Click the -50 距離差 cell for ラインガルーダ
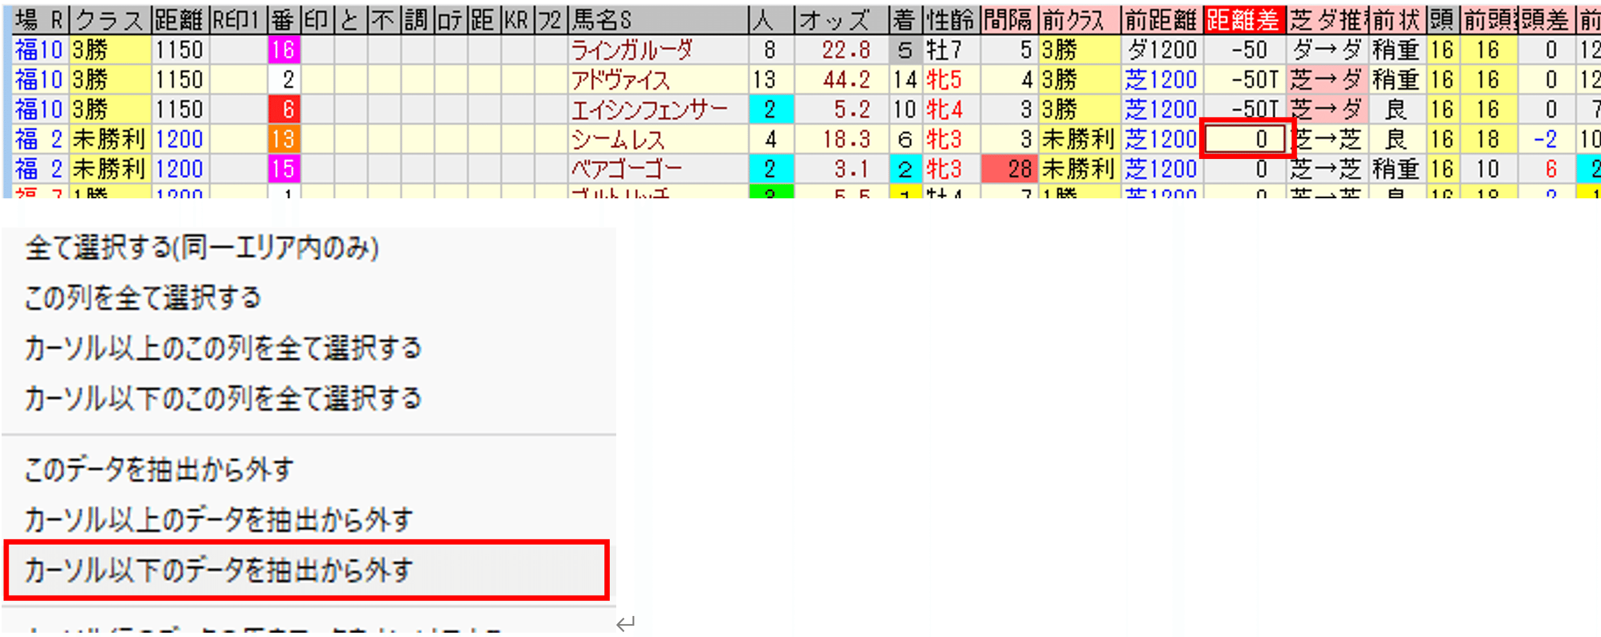 tap(1245, 50)
